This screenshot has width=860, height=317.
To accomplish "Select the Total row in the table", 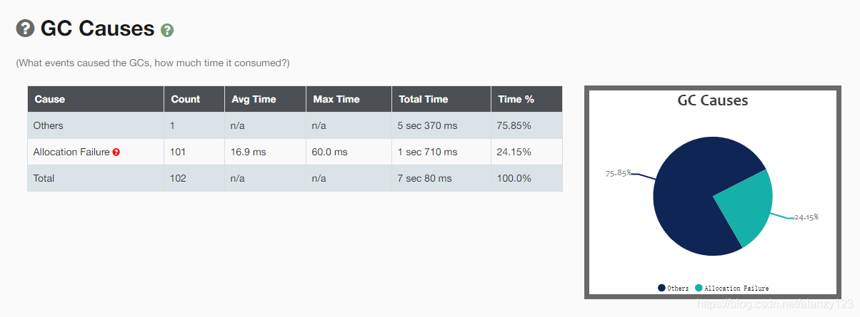I will click(x=295, y=178).
